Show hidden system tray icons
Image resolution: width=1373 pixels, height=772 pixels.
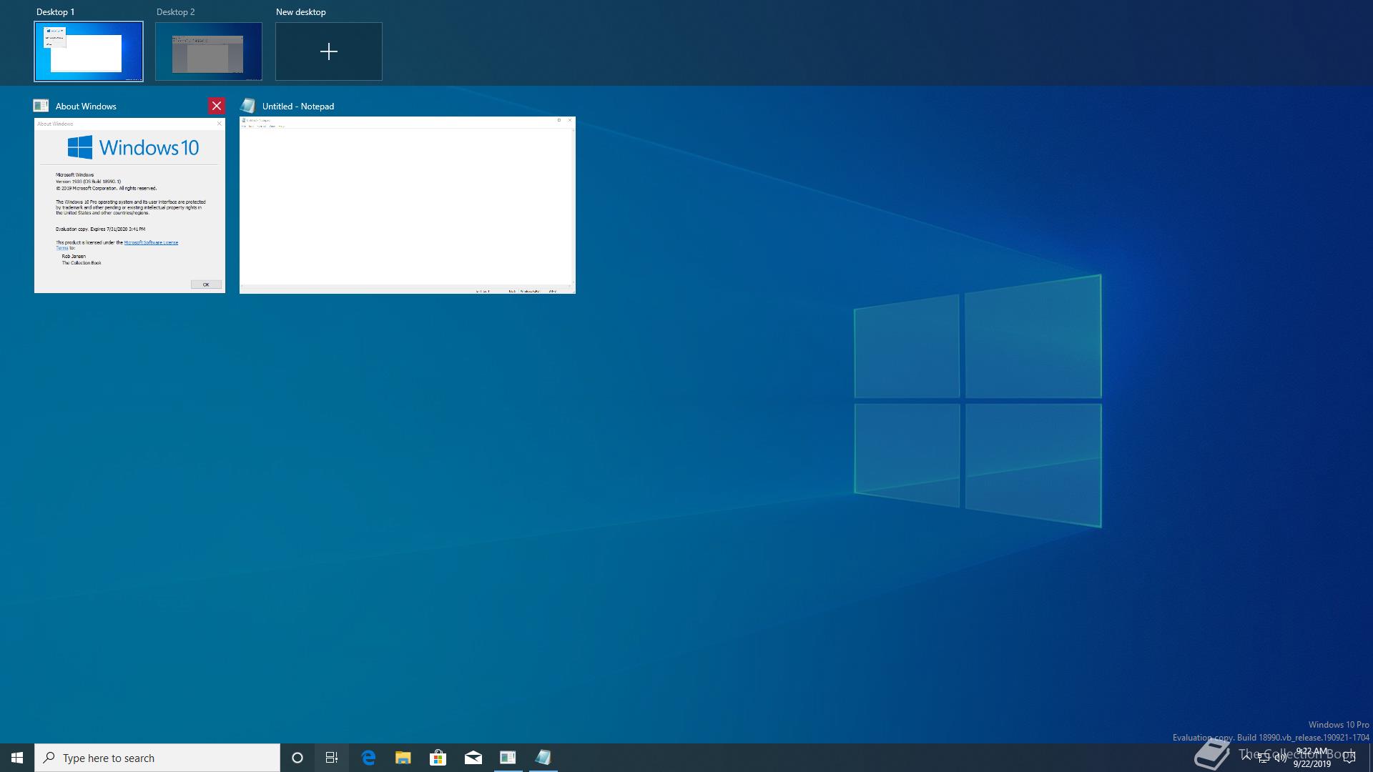click(x=1246, y=758)
